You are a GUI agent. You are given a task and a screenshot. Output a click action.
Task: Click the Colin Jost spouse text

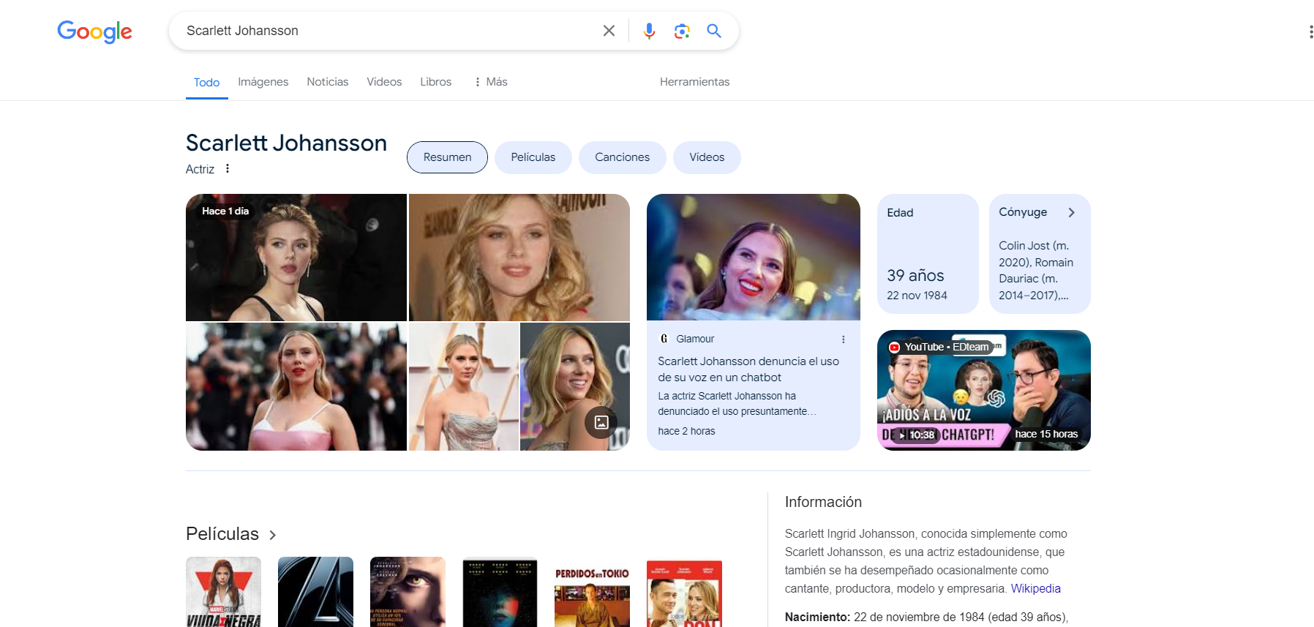[x=1036, y=271]
